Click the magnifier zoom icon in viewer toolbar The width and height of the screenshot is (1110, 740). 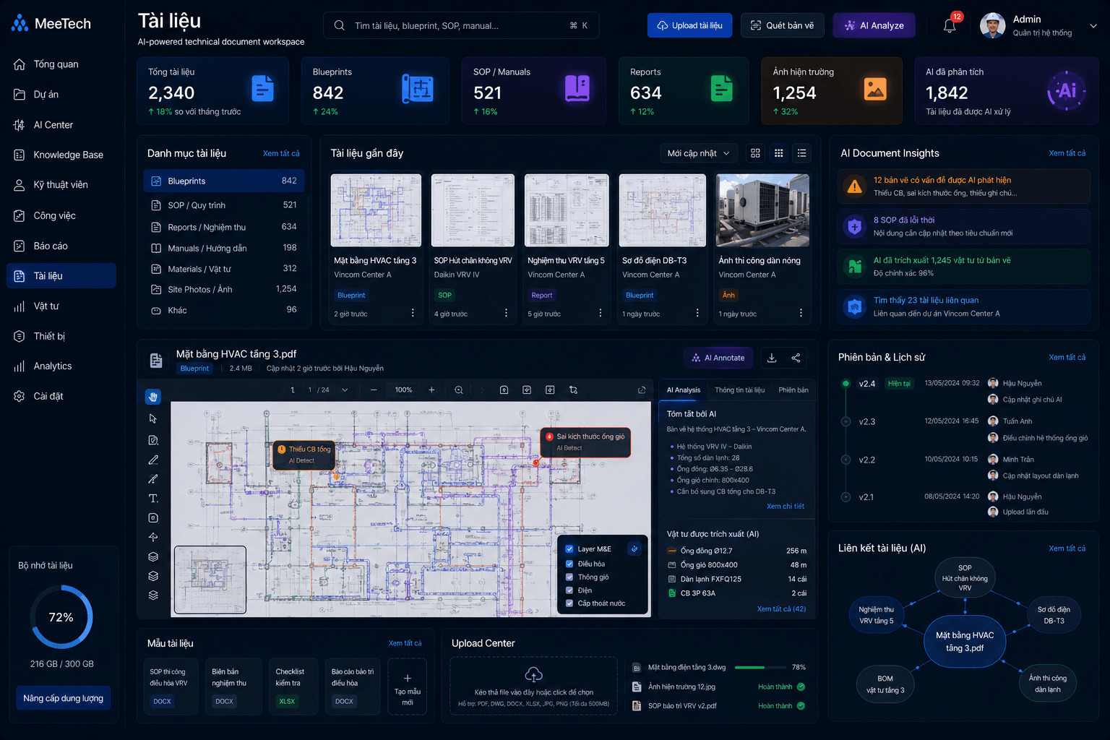(x=459, y=390)
